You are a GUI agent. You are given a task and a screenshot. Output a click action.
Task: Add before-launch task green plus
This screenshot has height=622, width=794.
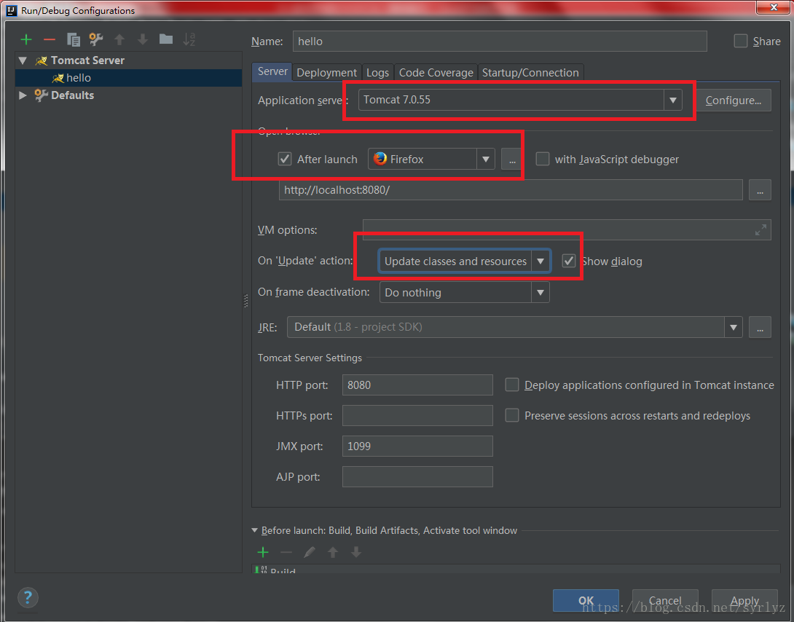tap(263, 552)
